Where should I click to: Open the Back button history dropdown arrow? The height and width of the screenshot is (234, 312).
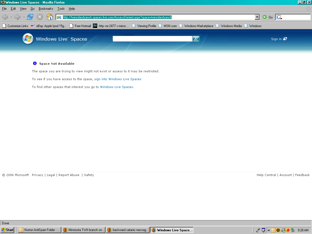[11, 17]
